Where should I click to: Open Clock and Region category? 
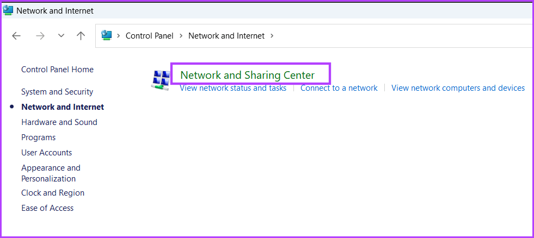[53, 193]
